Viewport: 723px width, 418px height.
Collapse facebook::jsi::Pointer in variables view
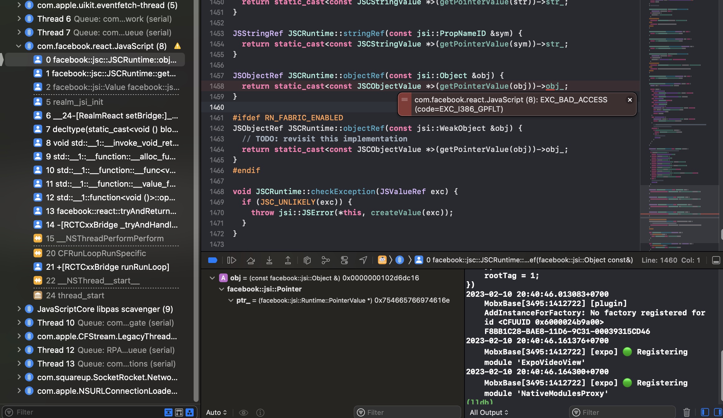click(222, 289)
